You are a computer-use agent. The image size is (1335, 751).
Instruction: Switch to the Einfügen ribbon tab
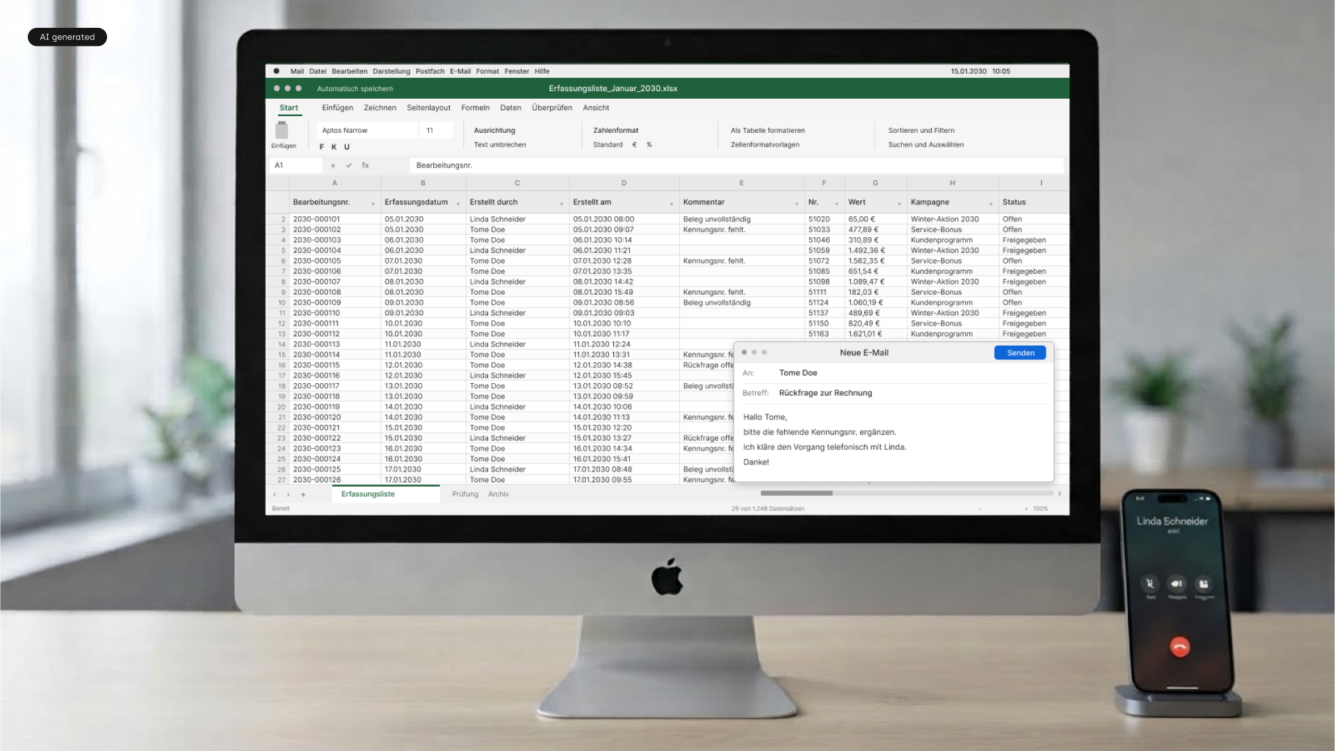[337, 108]
